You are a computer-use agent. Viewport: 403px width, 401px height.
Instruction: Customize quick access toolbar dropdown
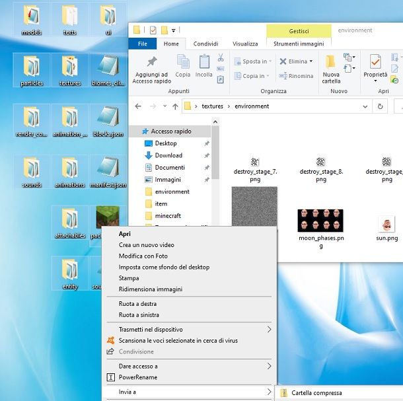[174, 30]
